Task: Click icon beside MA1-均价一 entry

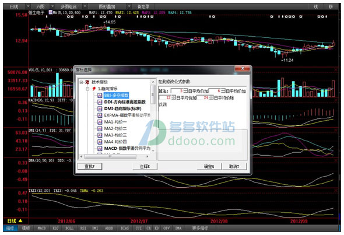Action: coord(100,122)
